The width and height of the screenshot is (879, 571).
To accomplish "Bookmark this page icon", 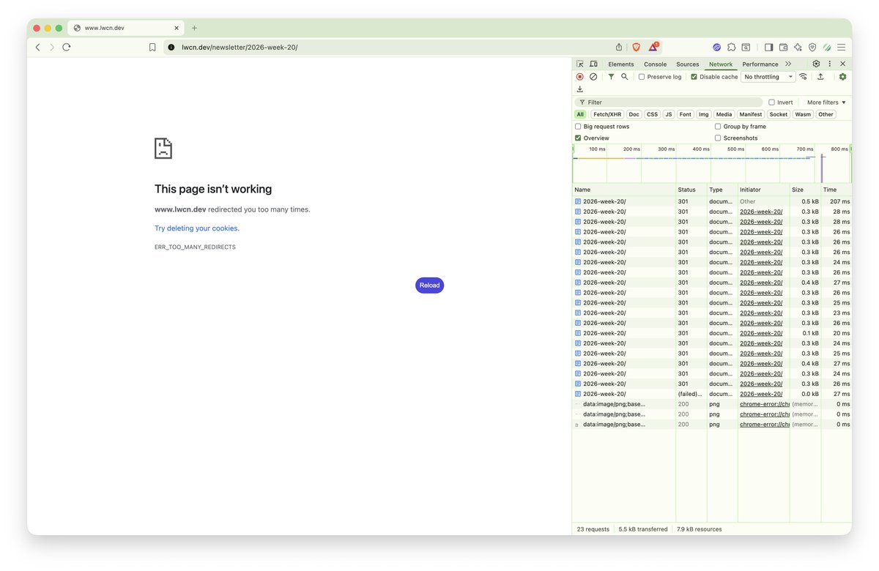I will [152, 47].
